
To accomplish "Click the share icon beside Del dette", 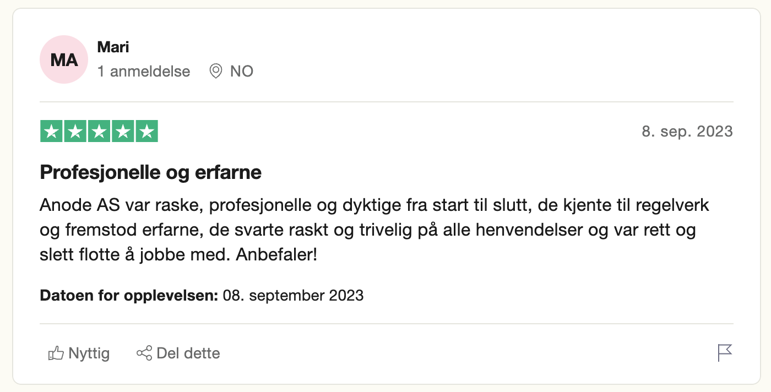I will [x=144, y=353].
